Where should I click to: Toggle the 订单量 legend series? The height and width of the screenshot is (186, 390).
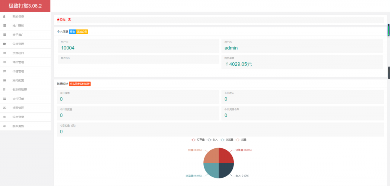[198, 140]
